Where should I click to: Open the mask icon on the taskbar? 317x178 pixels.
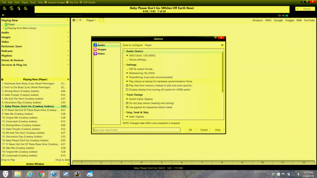pos(6,174)
